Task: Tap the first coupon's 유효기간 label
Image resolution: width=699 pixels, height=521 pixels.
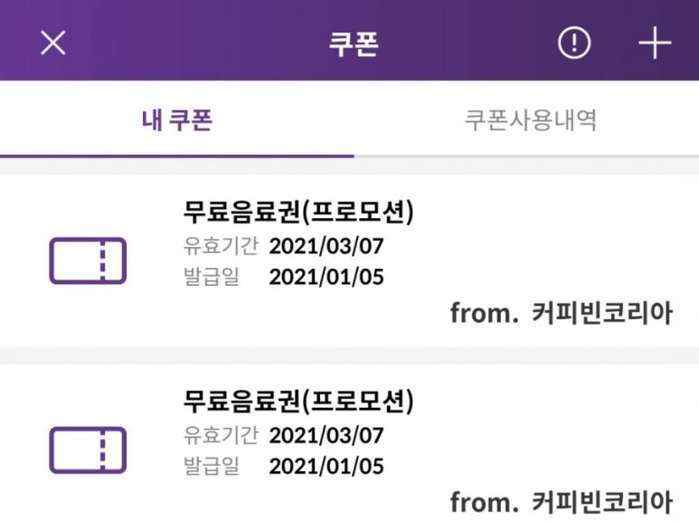Action: point(220,246)
